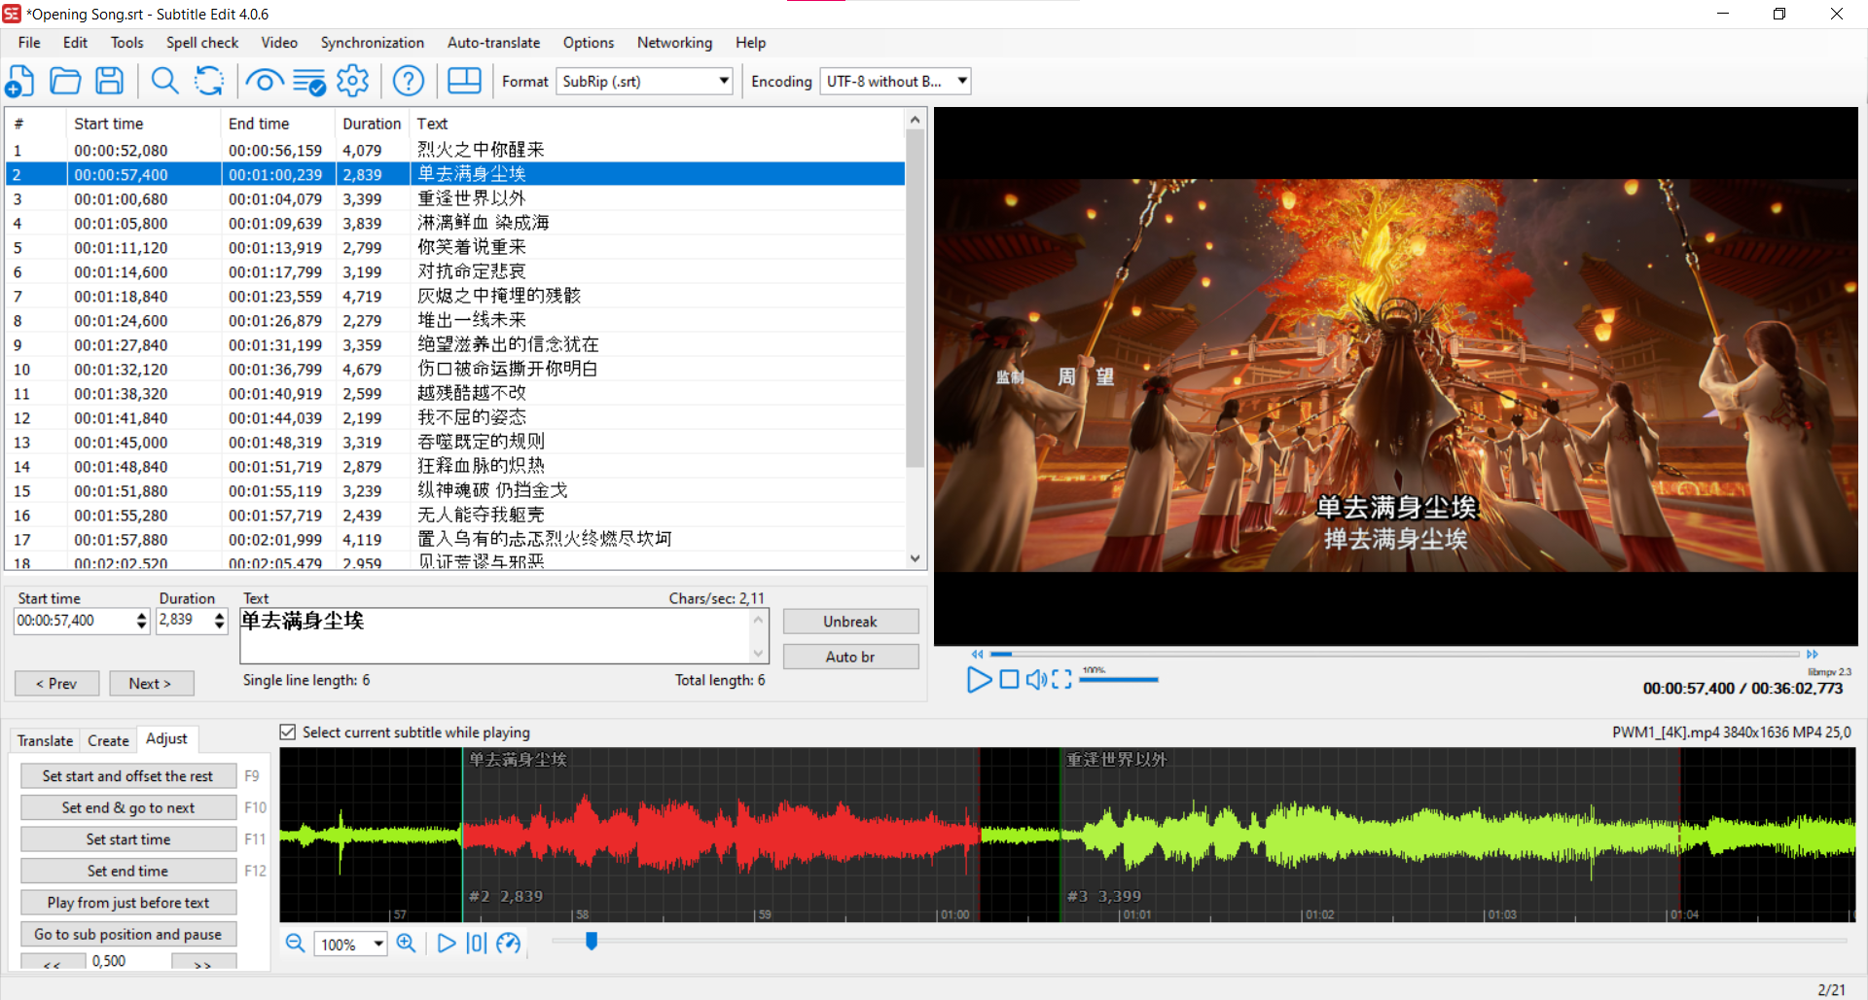Toggle video fullscreen icon

(1061, 680)
